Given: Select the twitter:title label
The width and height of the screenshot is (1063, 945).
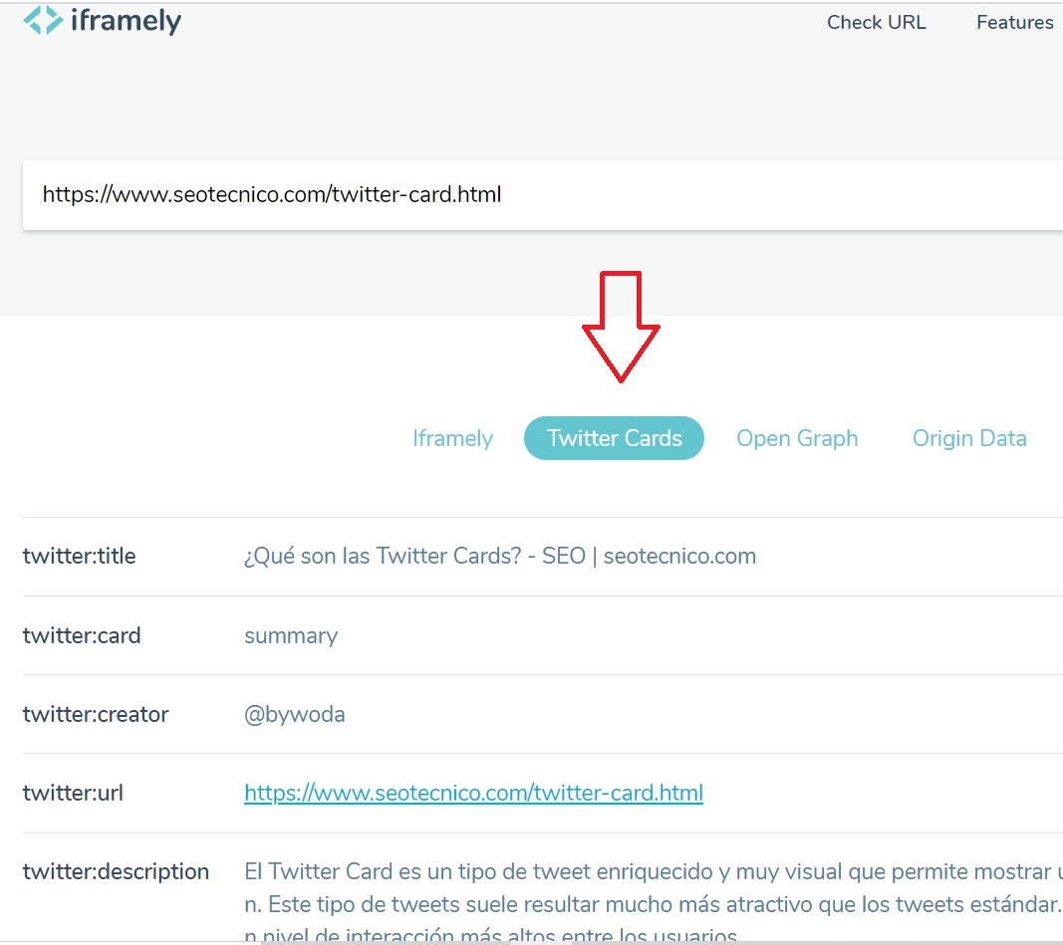Looking at the screenshot, I should click(80, 557).
